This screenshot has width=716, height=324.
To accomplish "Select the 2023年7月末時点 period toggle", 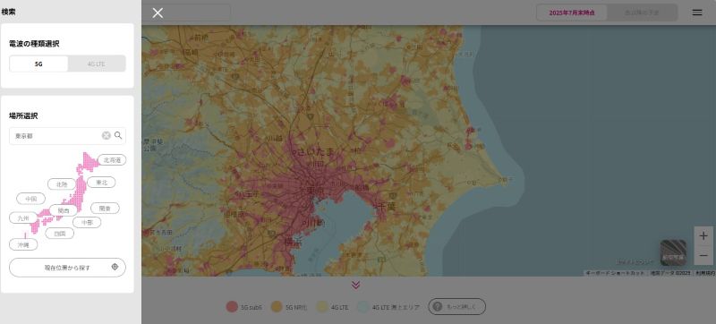I will tap(572, 13).
